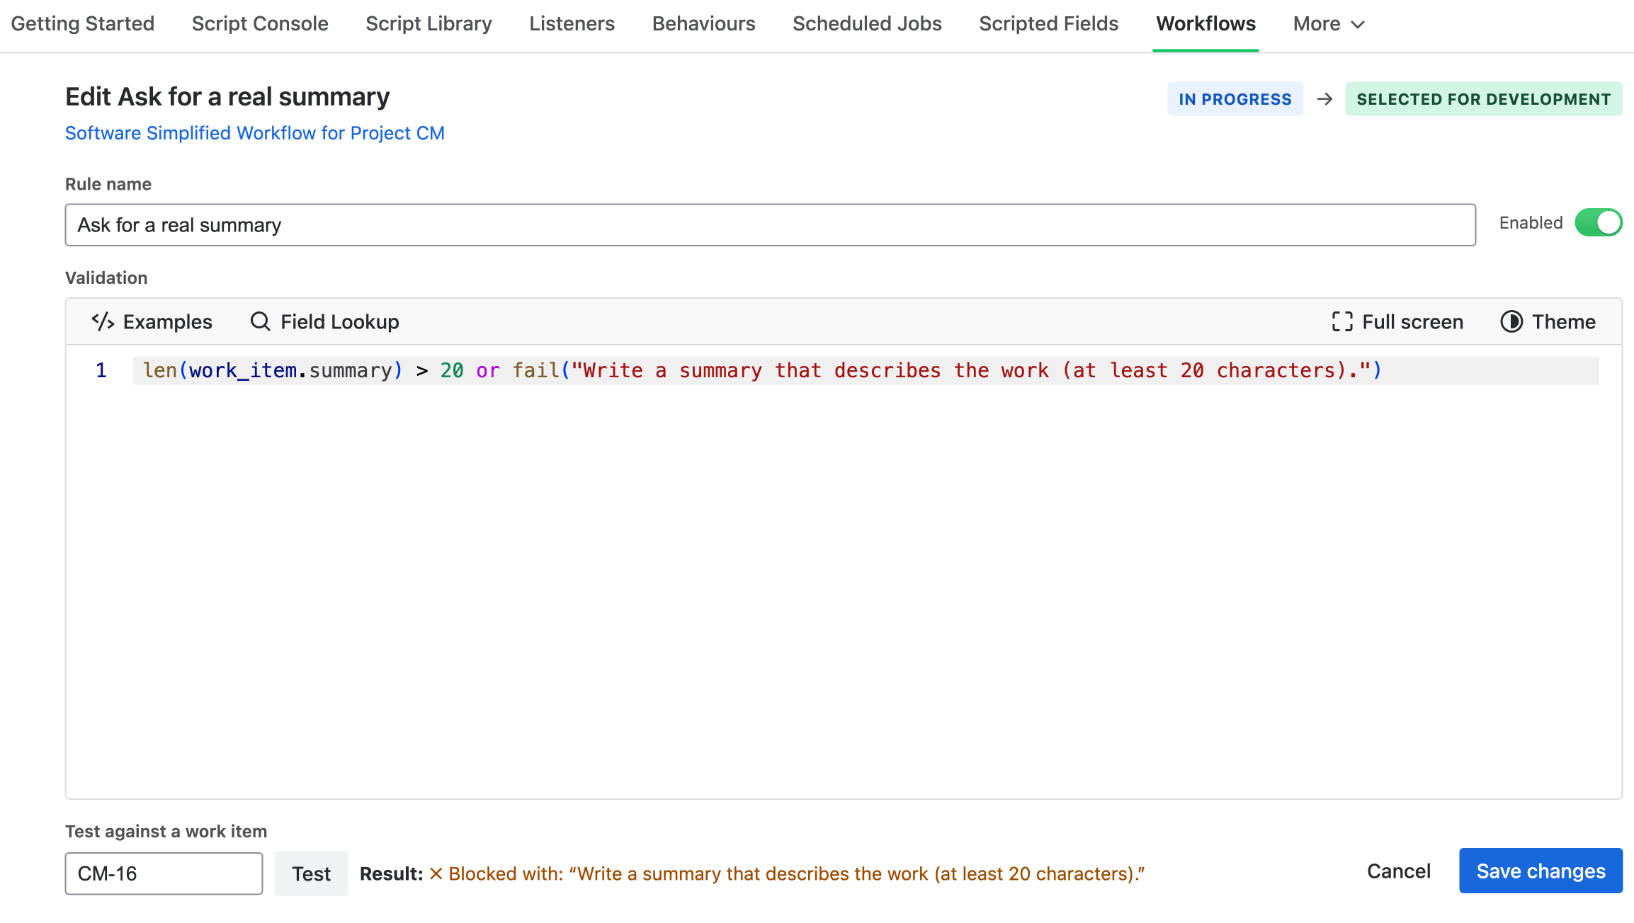Open Field Lookup search

[x=324, y=322]
